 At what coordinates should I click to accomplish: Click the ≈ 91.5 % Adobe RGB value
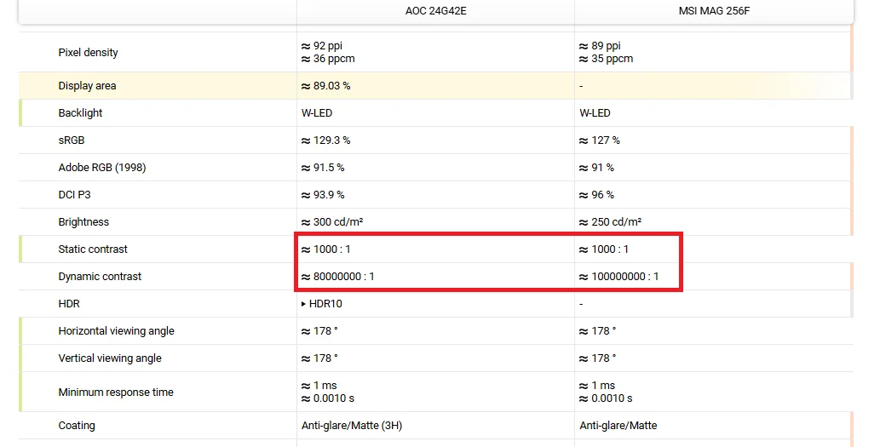[323, 168]
